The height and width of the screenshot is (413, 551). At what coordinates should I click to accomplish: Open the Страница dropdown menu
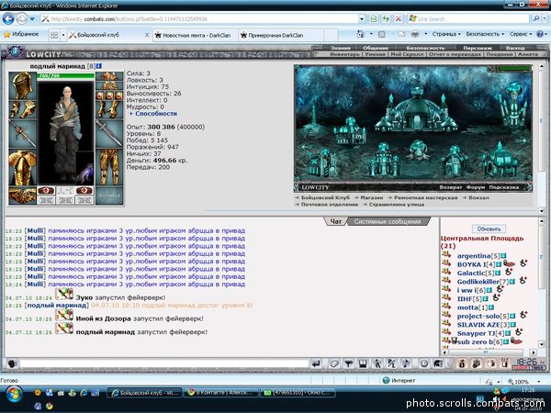[x=446, y=34]
